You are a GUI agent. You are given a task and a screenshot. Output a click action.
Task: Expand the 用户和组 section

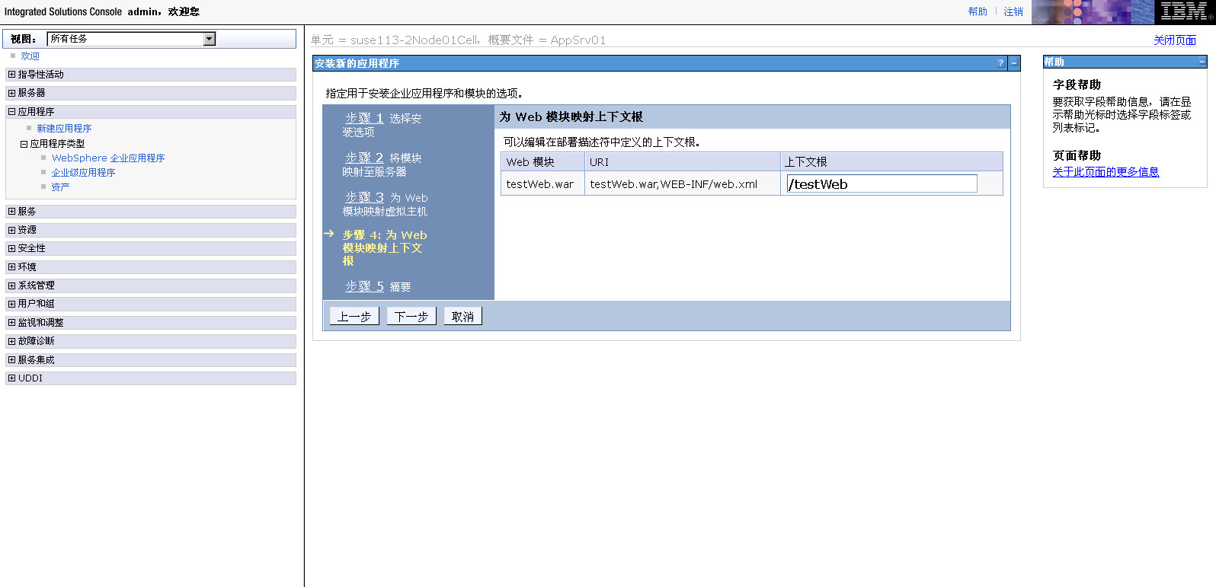click(x=11, y=304)
